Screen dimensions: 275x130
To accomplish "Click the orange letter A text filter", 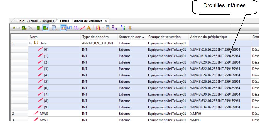I will pos(89,28).
